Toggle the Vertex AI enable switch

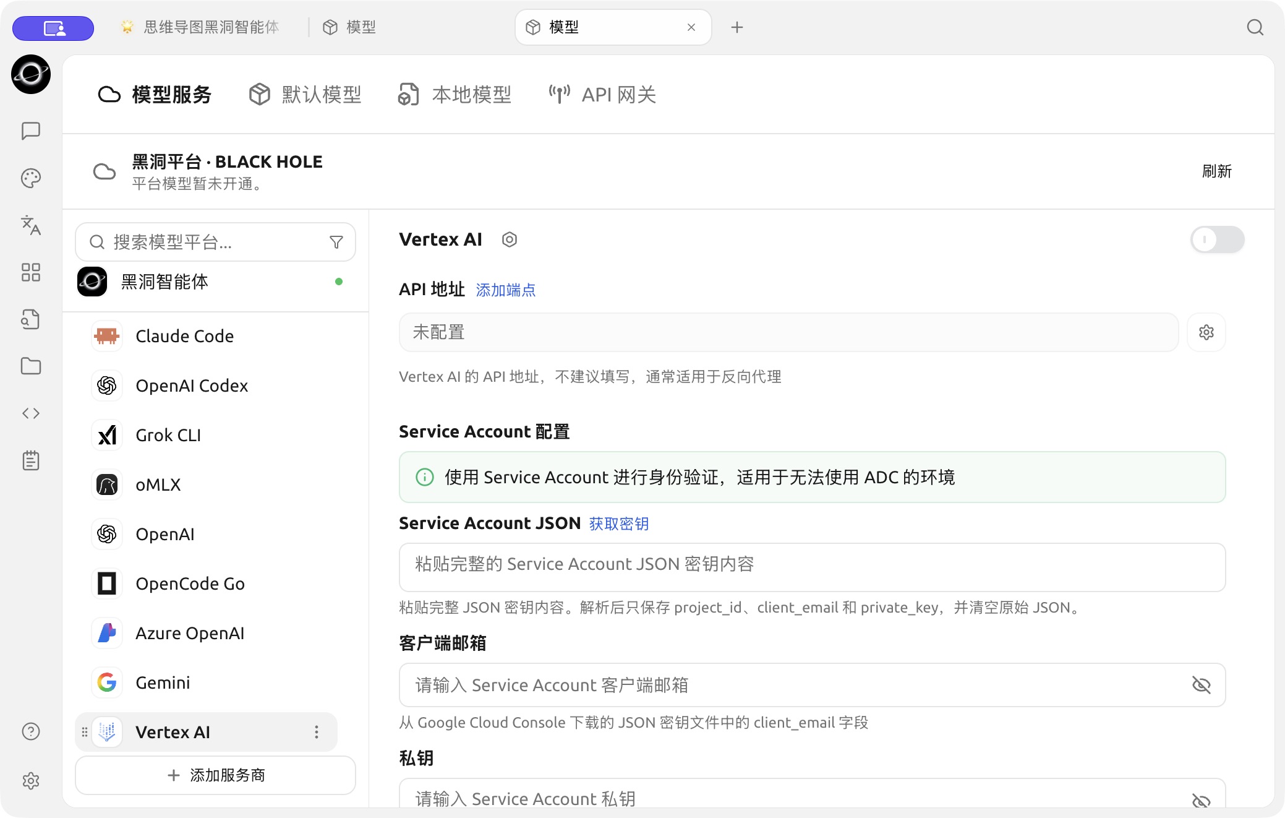pos(1217,239)
